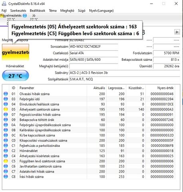Viewport: 183px width, 192px height.
Task: Click the next disk arrow button
Action: point(177,32)
